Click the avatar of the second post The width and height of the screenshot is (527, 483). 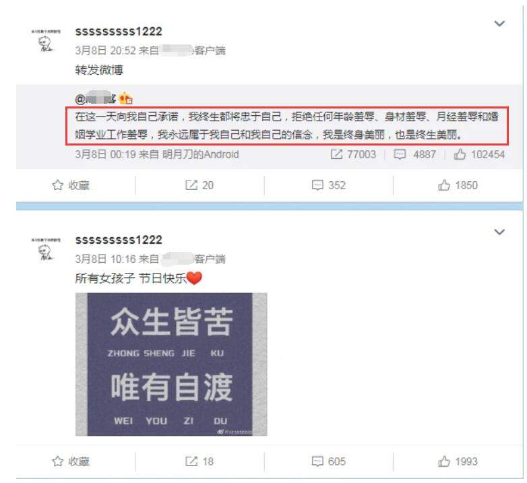[46, 249]
